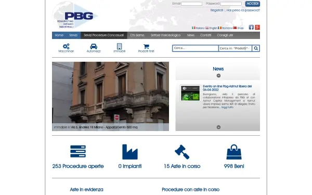
Task: Open the Servizi menu item
Action: [73, 35]
